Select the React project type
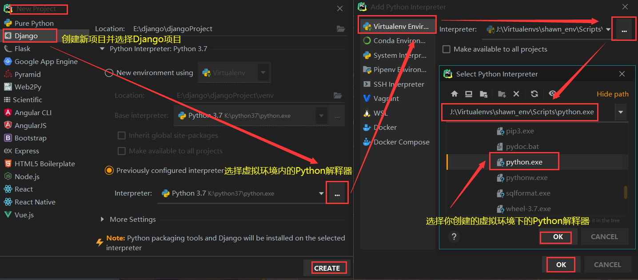Viewport: 638px width, 280px height. pyautogui.click(x=24, y=189)
